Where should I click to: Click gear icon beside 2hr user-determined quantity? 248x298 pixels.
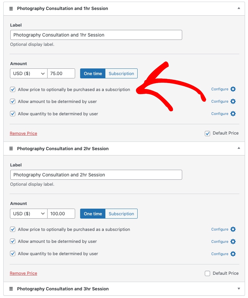point(233,254)
